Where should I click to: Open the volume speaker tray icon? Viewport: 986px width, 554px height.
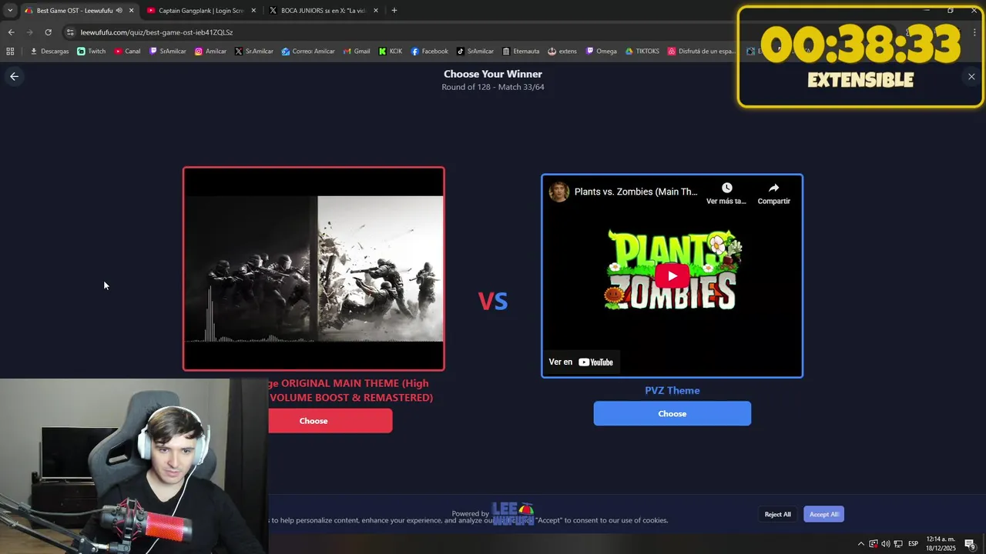click(x=885, y=544)
